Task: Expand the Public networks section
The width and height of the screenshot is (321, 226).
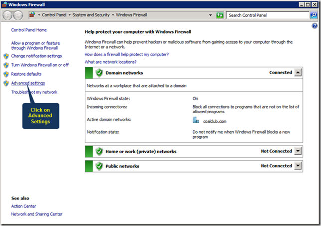Action: point(298,166)
